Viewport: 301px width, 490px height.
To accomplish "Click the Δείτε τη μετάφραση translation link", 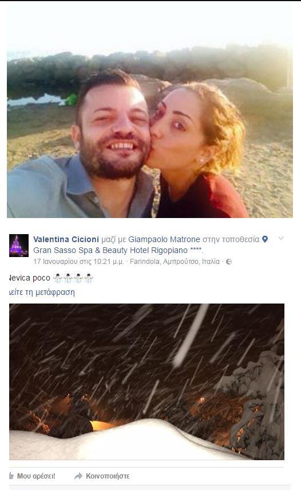I will [42, 293].
